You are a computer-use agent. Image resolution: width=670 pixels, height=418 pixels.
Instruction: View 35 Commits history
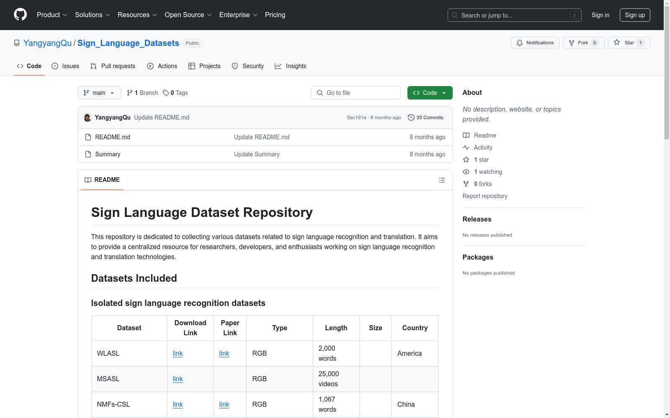425,117
